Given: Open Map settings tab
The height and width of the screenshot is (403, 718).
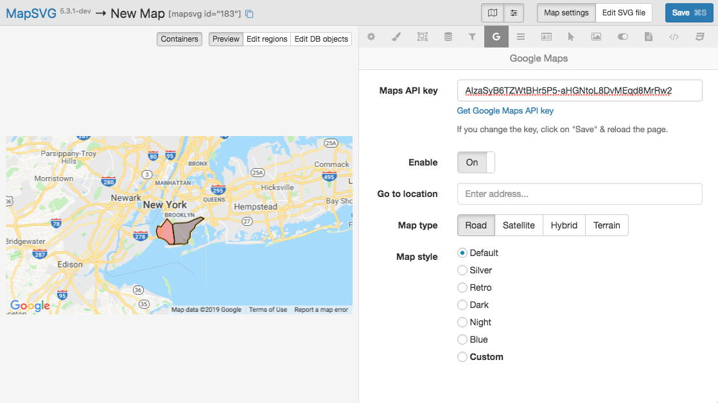Looking at the screenshot, I should pos(566,13).
